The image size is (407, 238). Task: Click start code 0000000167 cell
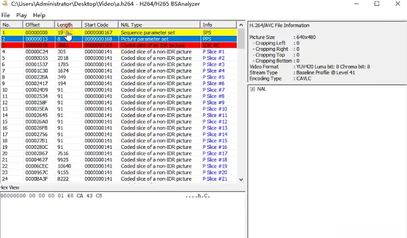(x=99, y=33)
